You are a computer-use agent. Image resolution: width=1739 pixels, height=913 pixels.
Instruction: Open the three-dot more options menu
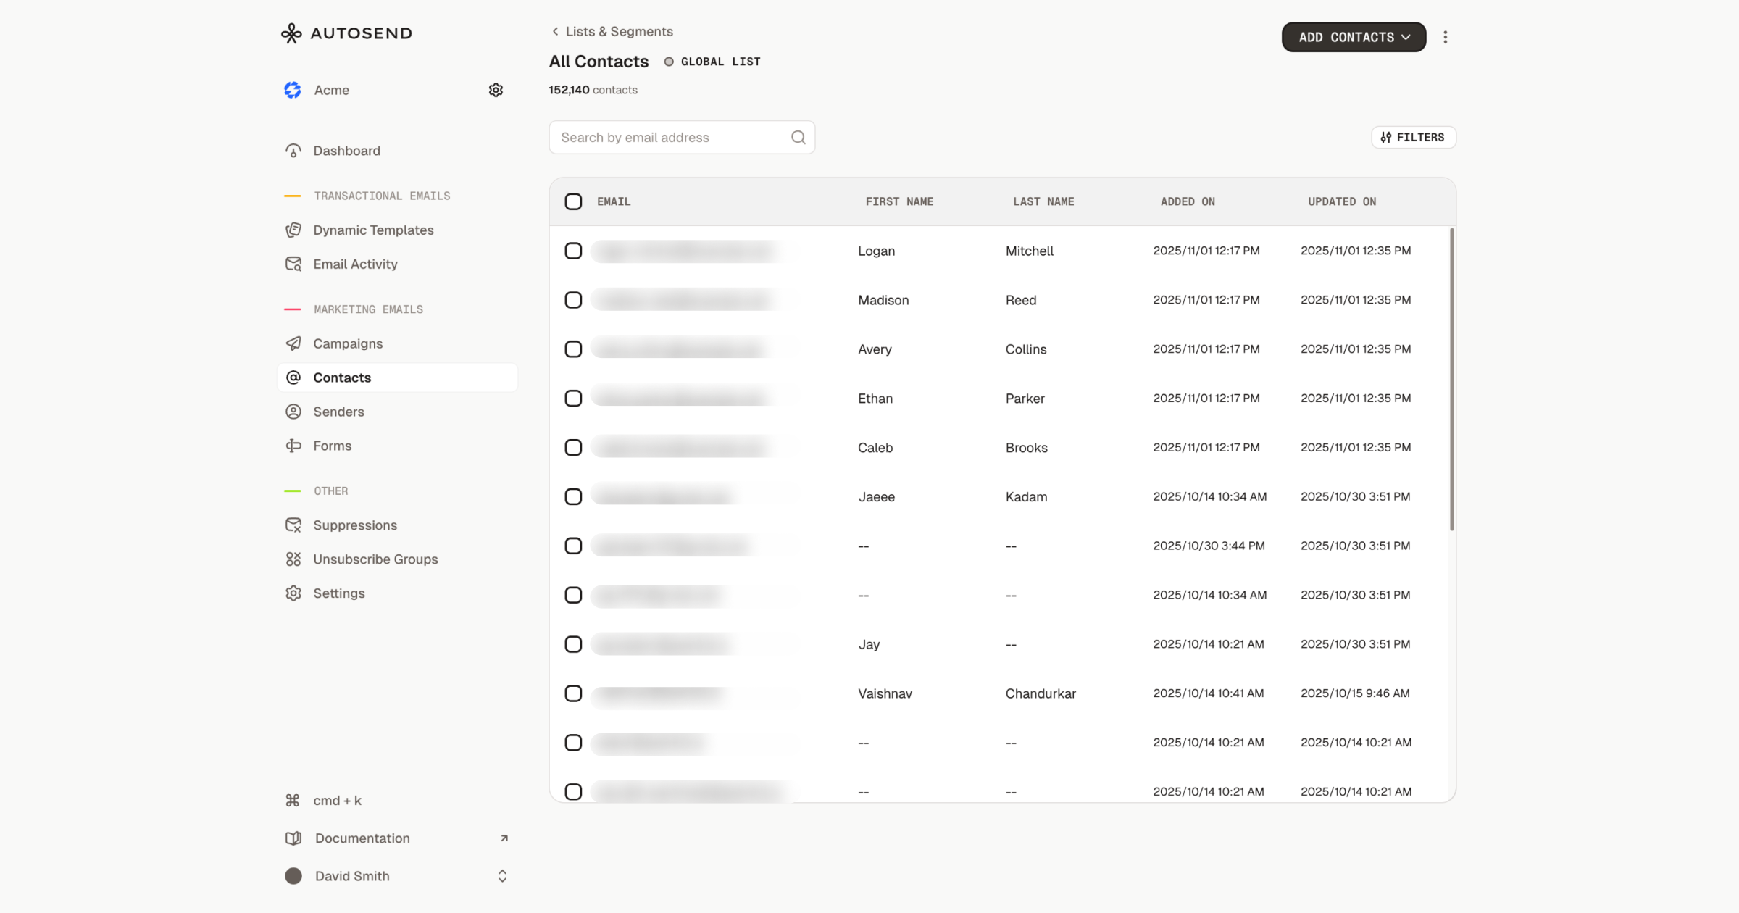pyautogui.click(x=1445, y=37)
